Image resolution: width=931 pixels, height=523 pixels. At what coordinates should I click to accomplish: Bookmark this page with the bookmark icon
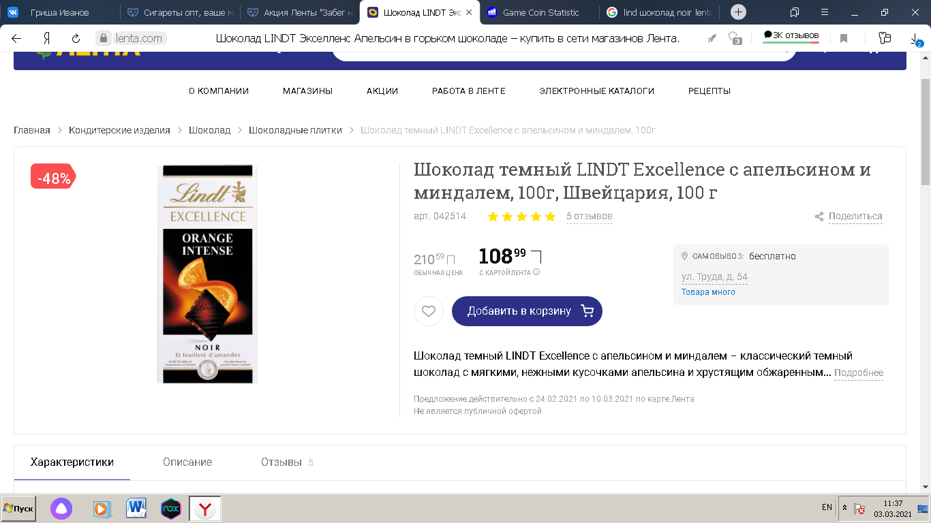(x=844, y=39)
